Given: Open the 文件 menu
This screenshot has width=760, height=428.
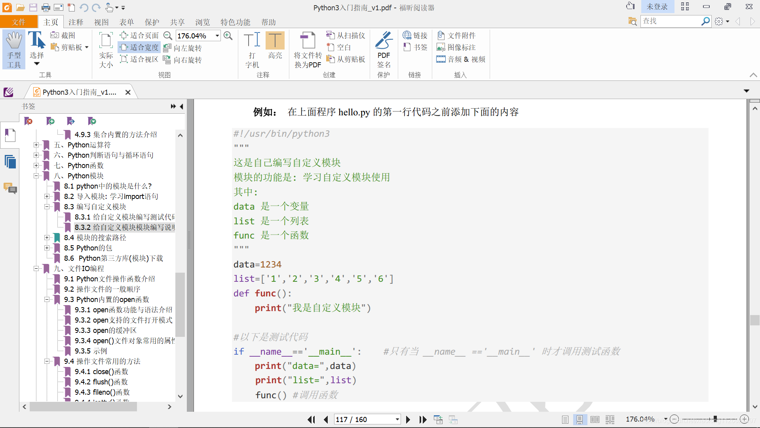Looking at the screenshot, I should click(18, 22).
